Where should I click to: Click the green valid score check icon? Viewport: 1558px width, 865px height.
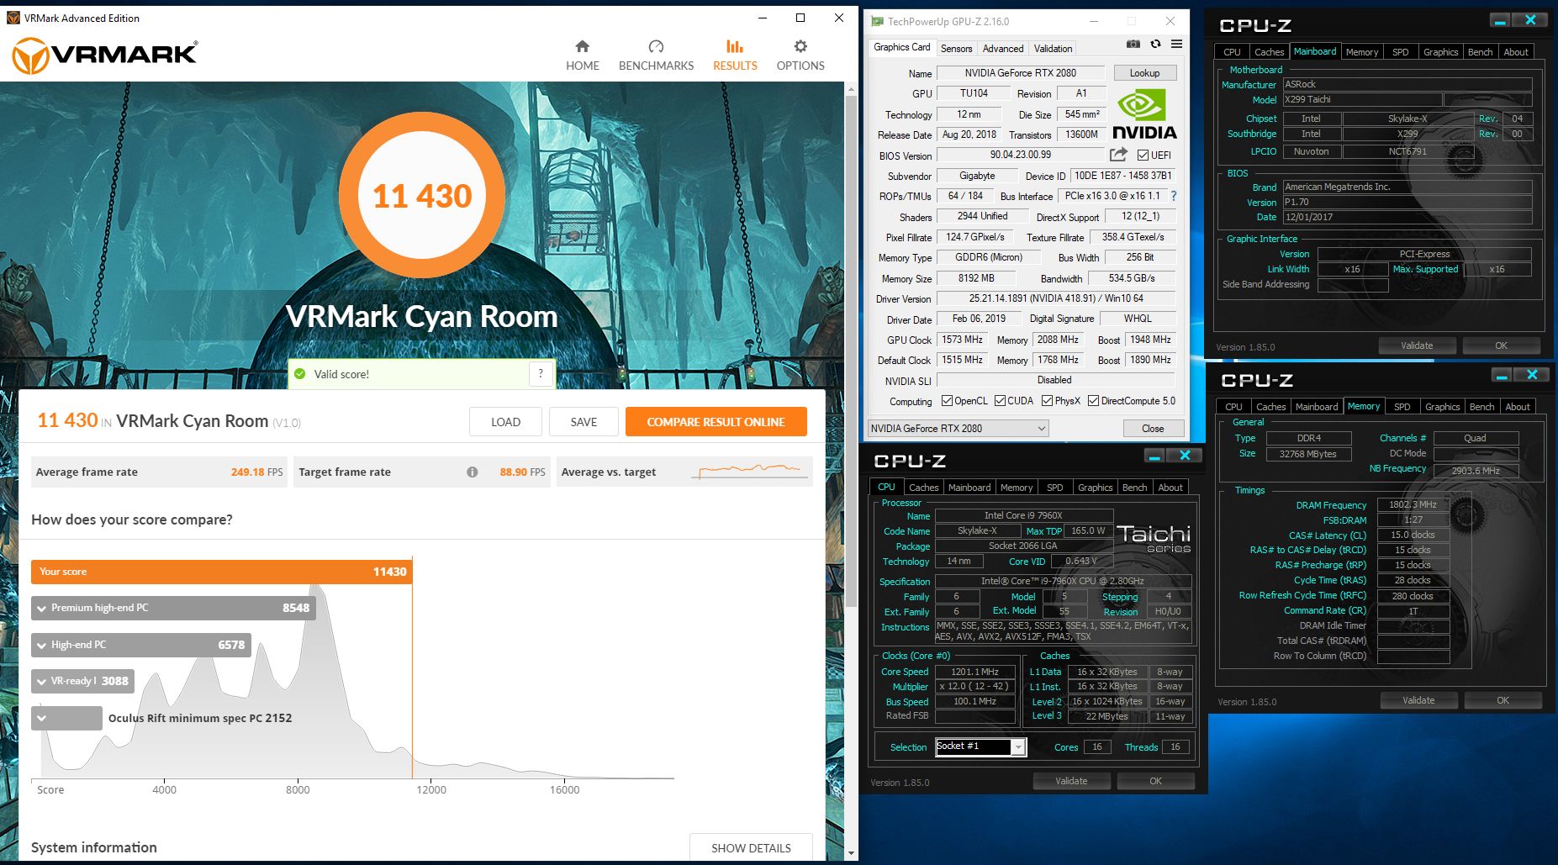[x=300, y=373]
